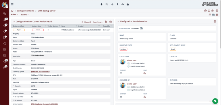Go to home via breadcrumb house icon
This screenshot has width=221, height=105.
click(12, 11)
